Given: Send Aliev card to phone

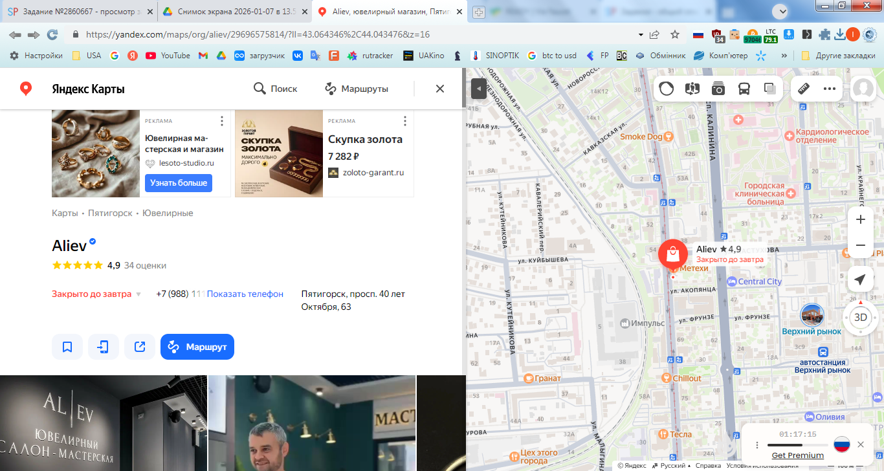Looking at the screenshot, I should pyautogui.click(x=104, y=347).
